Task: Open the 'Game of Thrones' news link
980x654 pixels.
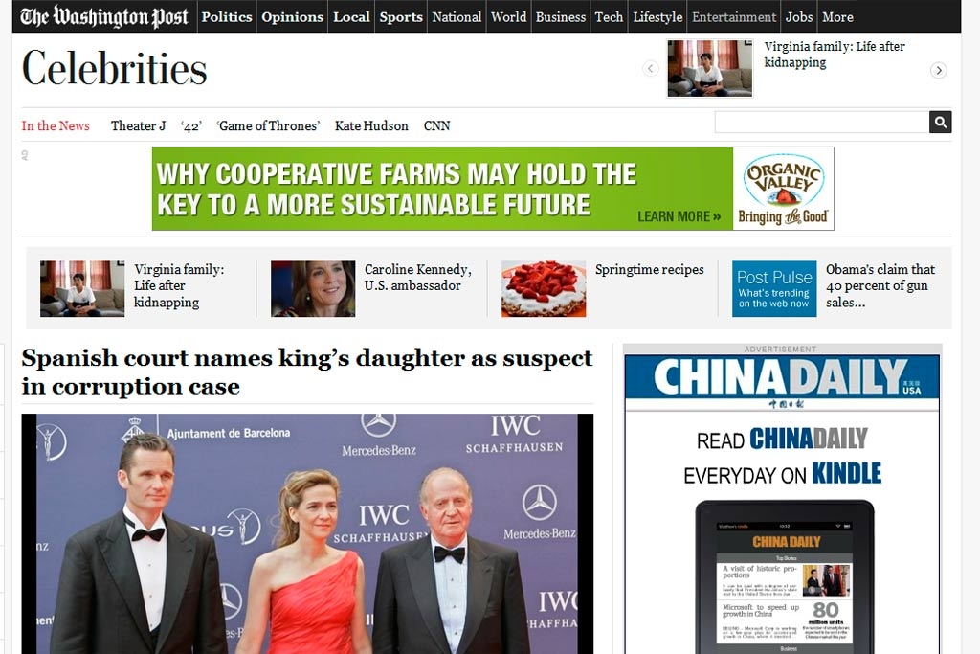Action: coord(268,125)
